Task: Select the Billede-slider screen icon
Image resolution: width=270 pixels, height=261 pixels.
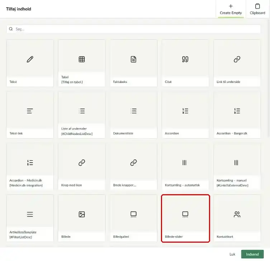Action: (x=185, y=214)
